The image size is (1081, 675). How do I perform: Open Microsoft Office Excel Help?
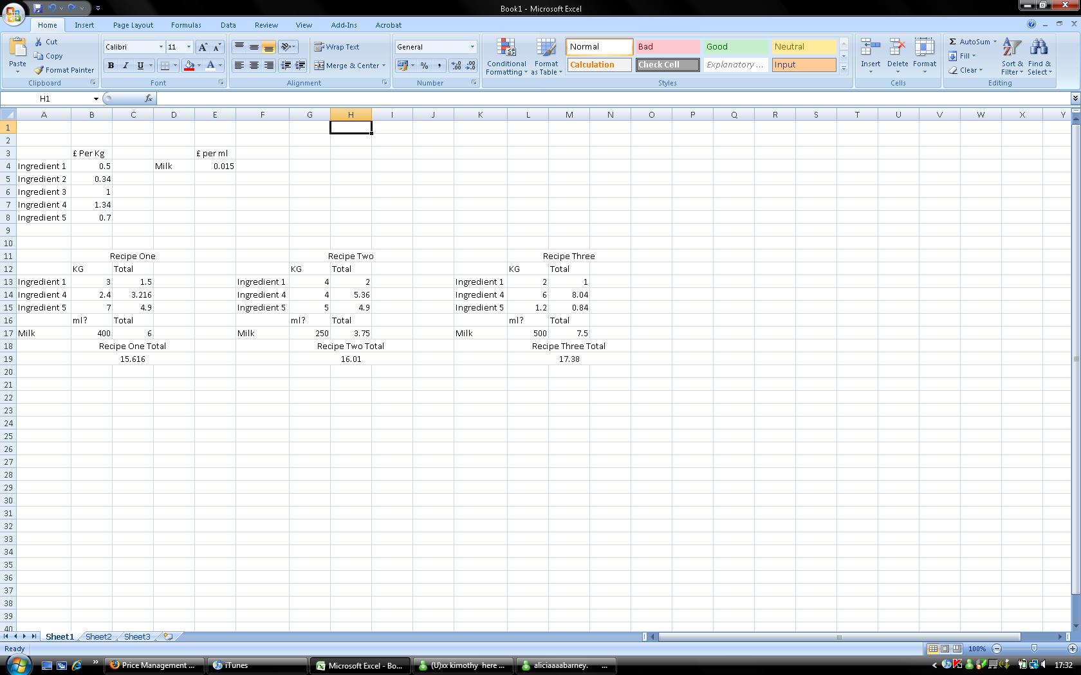coord(1031,24)
